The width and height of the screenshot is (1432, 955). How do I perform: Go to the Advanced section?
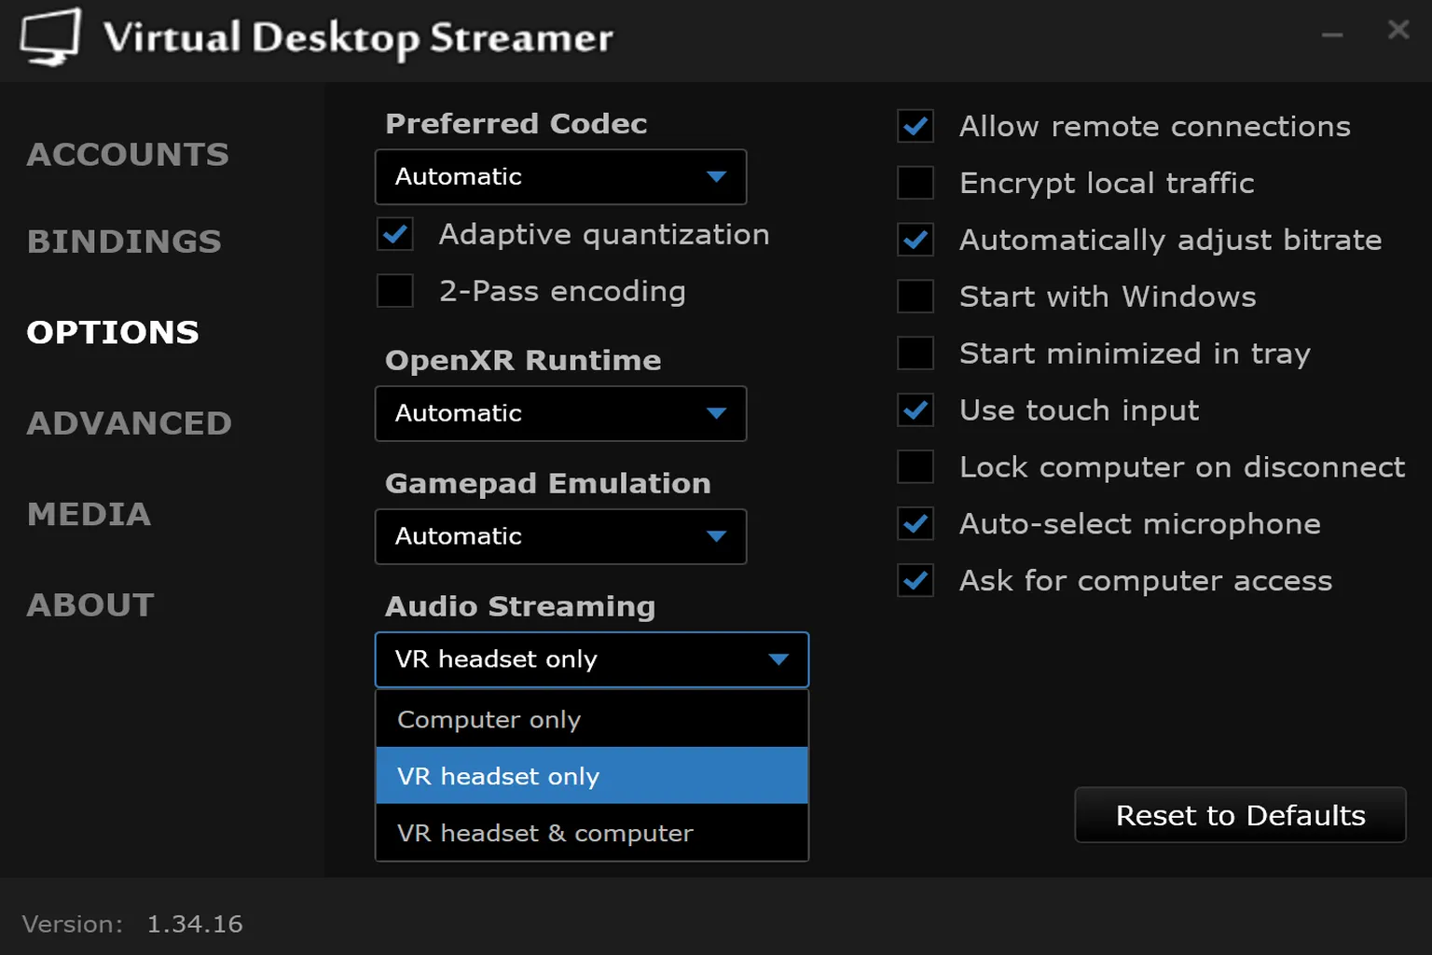[x=130, y=422]
